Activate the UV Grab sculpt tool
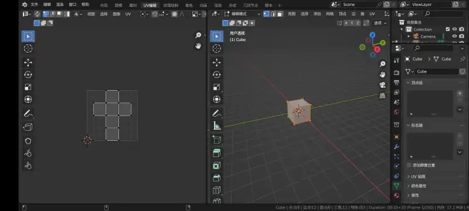This screenshot has height=211, width=469. tap(28, 141)
